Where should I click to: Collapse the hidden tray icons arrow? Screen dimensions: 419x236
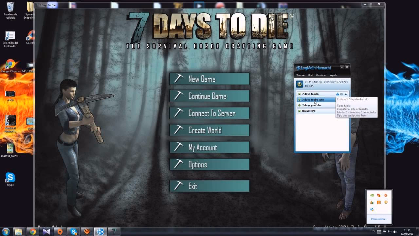[379, 232]
